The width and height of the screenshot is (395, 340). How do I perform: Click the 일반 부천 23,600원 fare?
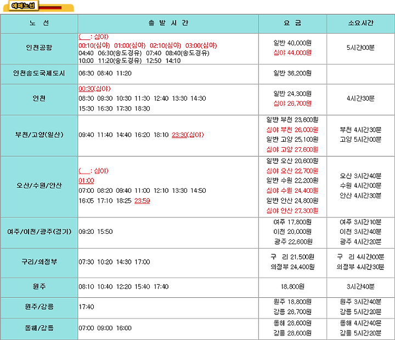tap(292, 120)
